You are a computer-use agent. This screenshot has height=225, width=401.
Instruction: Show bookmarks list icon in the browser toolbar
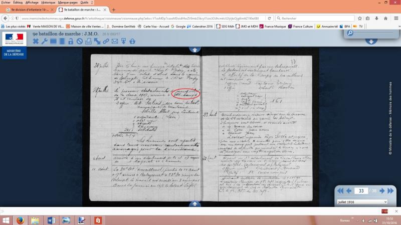(368, 18)
